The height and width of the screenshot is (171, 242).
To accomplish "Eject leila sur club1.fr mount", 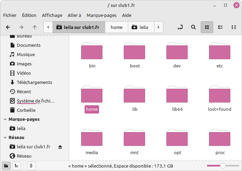I will coord(60,147).
